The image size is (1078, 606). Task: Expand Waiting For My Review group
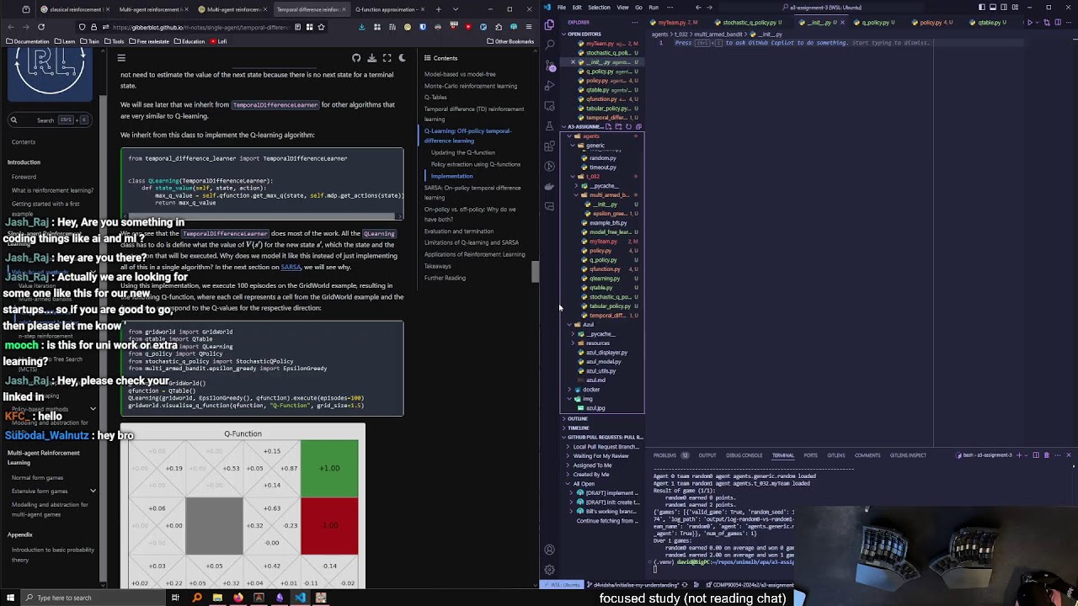pyautogui.click(x=602, y=456)
